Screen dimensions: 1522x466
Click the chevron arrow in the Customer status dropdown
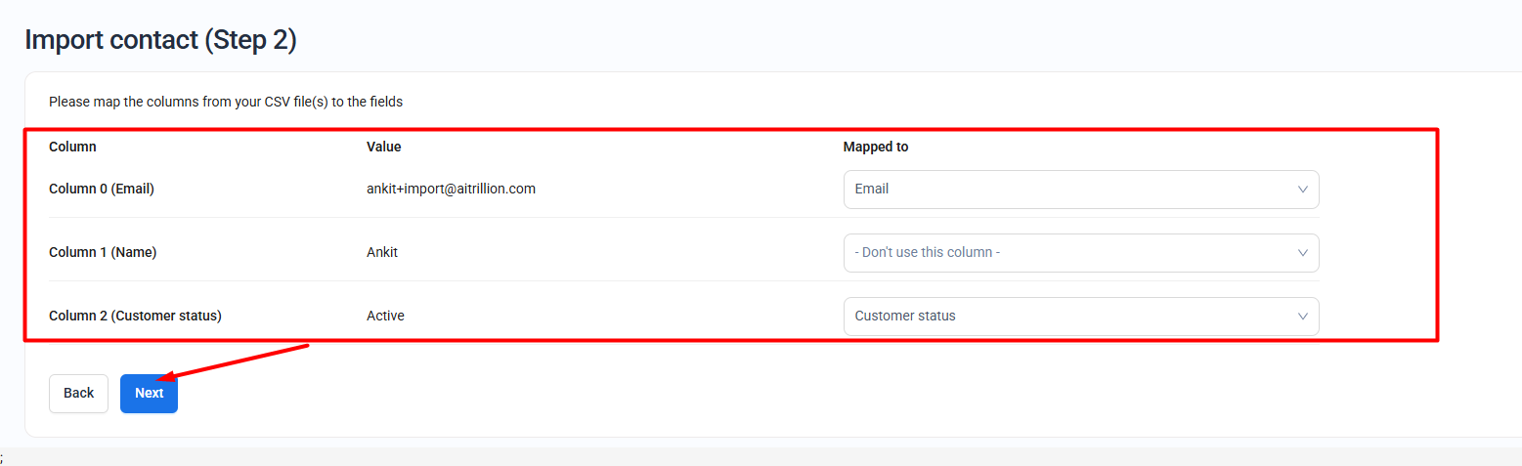[1302, 317]
